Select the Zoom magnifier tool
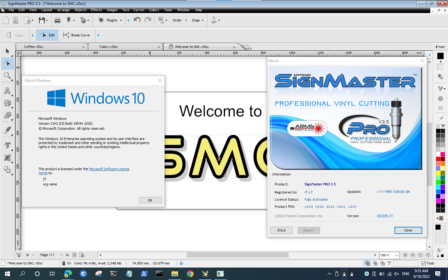Screen dimensions: 448x280 (x=7, y=76)
